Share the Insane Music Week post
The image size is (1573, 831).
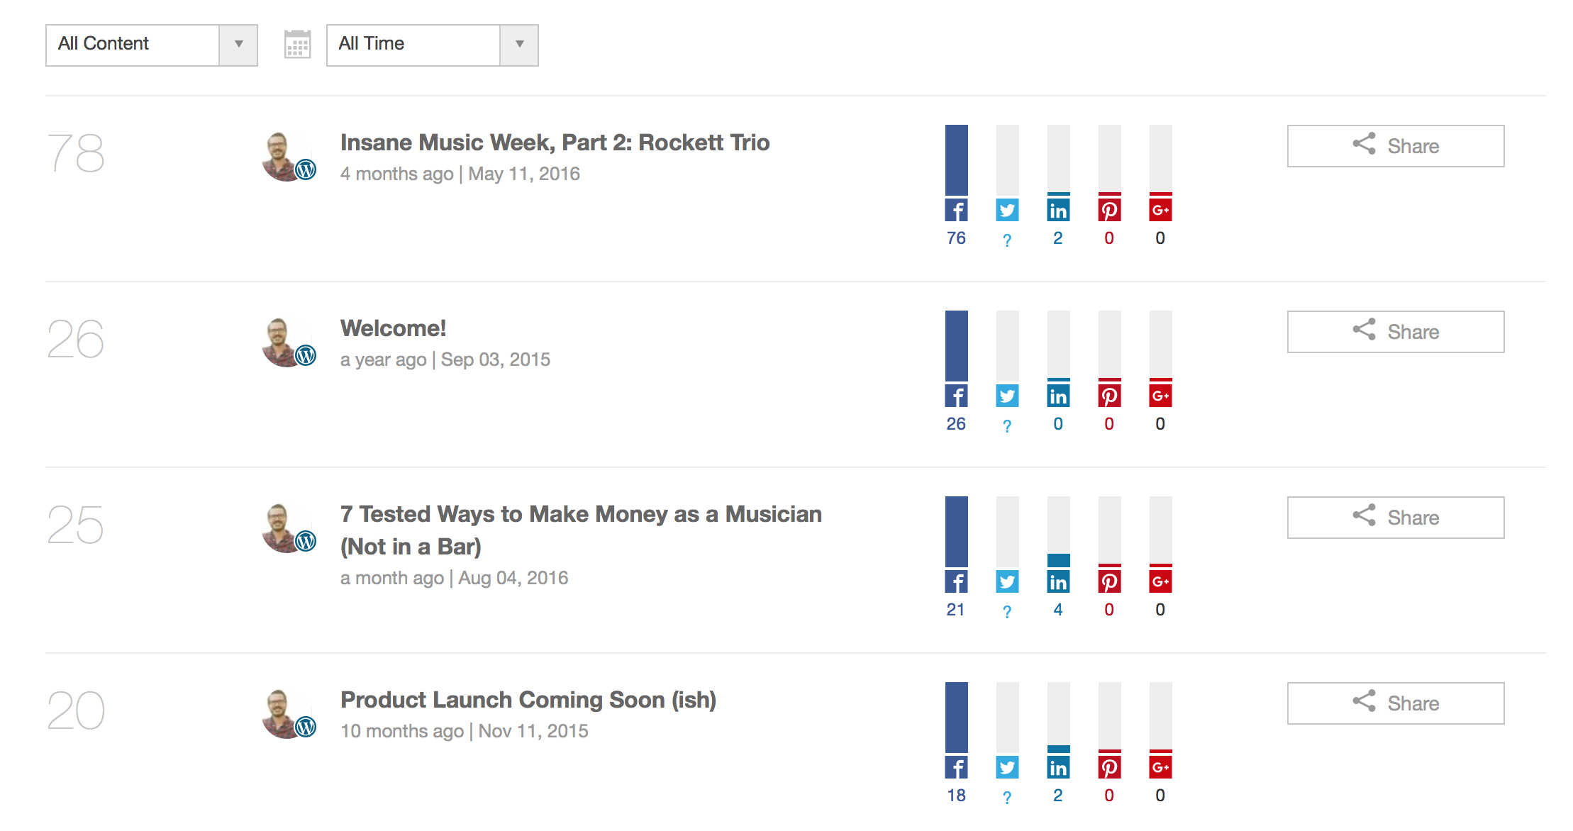click(x=1395, y=146)
